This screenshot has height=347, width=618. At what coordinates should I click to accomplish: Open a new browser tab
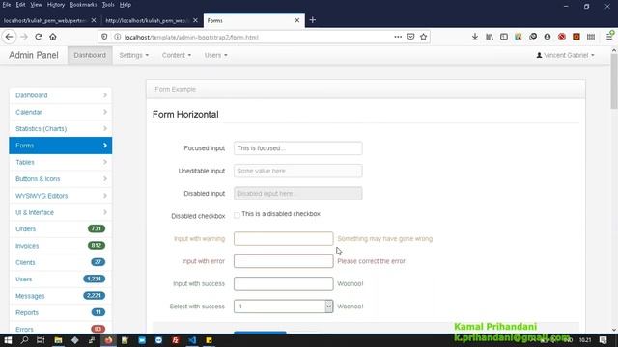pyautogui.click(x=313, y=20)
